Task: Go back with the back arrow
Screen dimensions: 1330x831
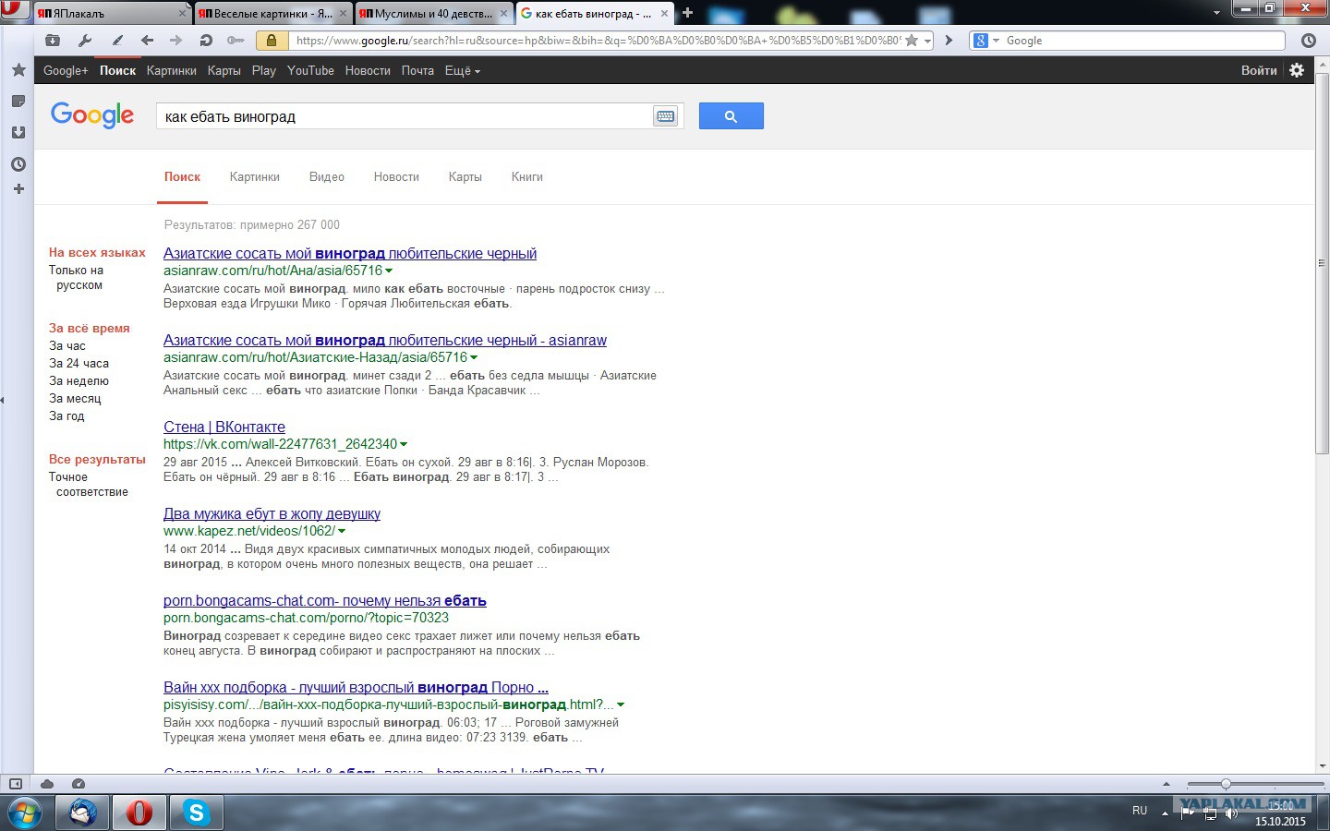Action: click(147, 41)
